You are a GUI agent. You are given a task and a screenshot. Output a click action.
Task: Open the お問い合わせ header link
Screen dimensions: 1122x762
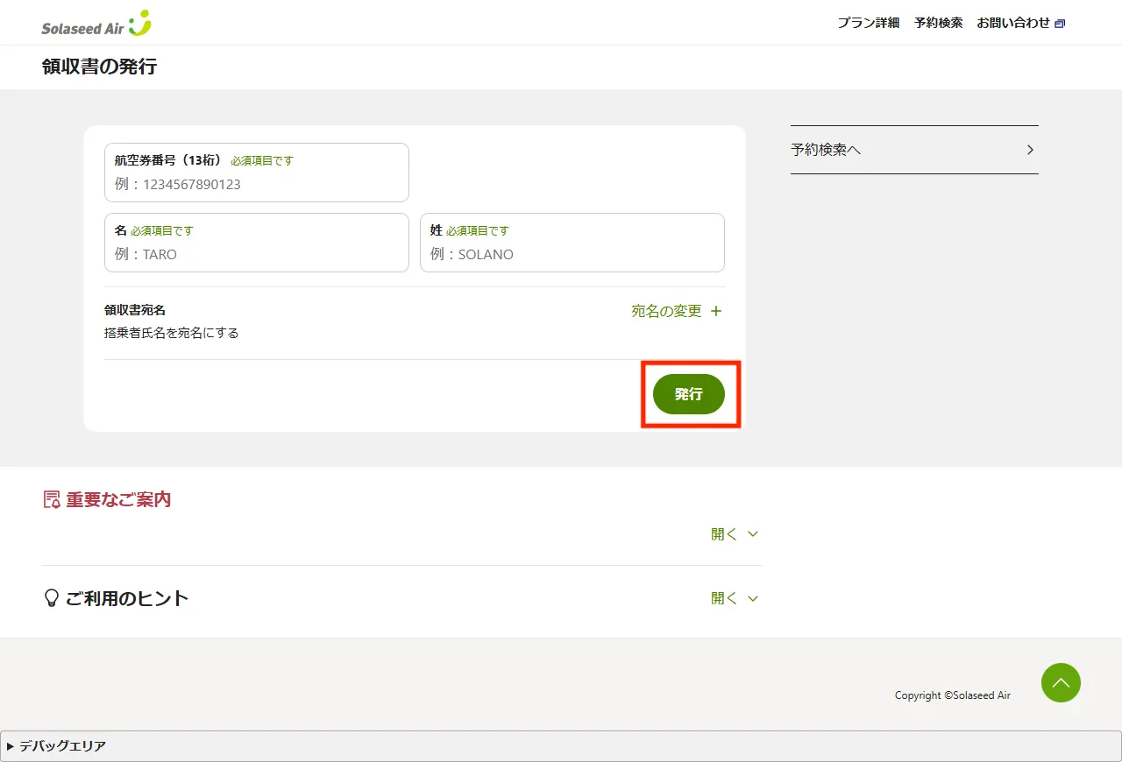click(1013, 23)
